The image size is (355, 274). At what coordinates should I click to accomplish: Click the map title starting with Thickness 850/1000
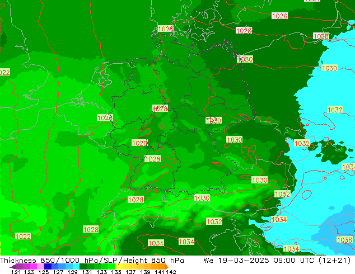coord(92,261)
